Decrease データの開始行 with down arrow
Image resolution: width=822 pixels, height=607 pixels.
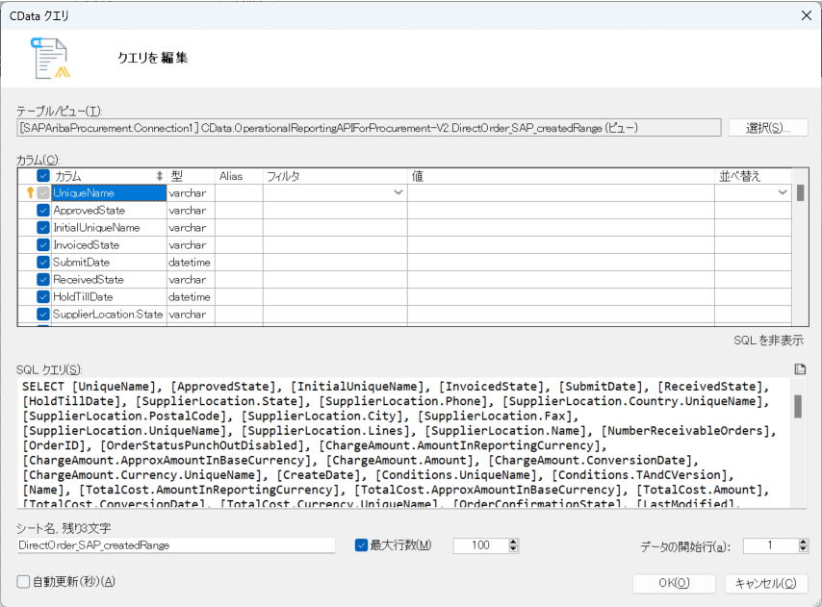(x=803, y=549)
